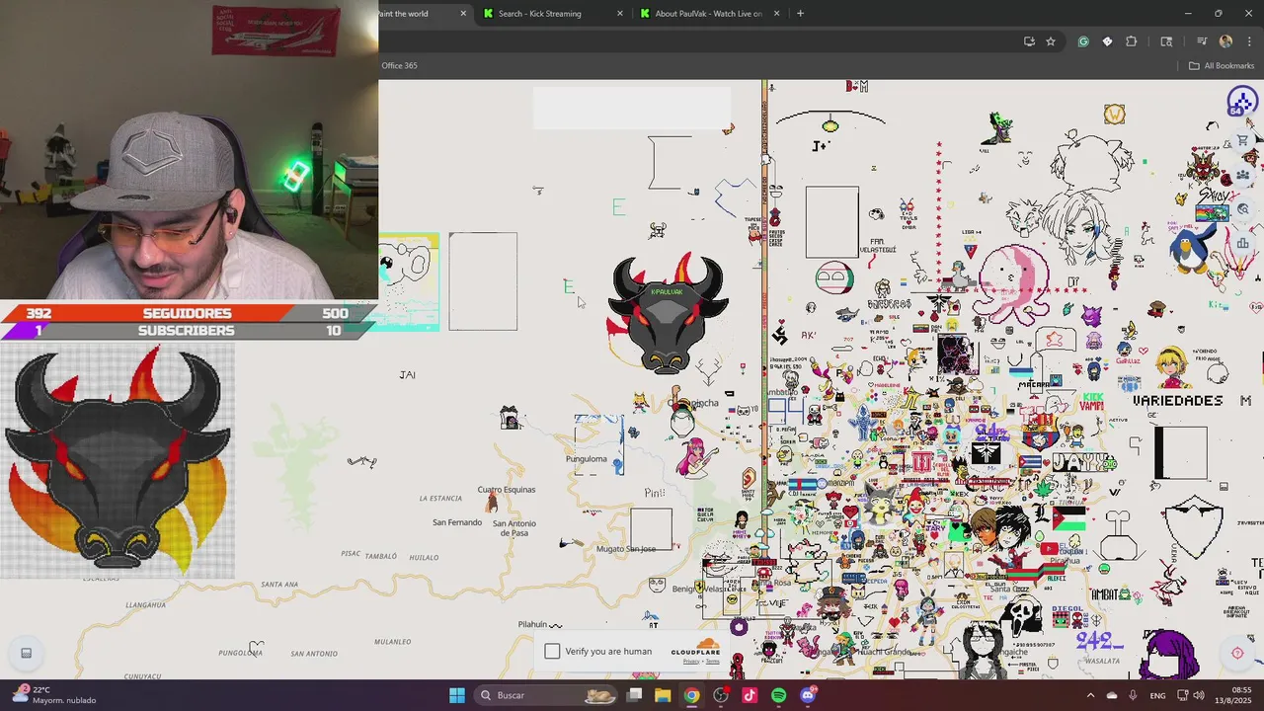Open the Grammarly extension icon
This screenshot has height=711, width=1264.
pyautogui.click(x=1083, y=41)
